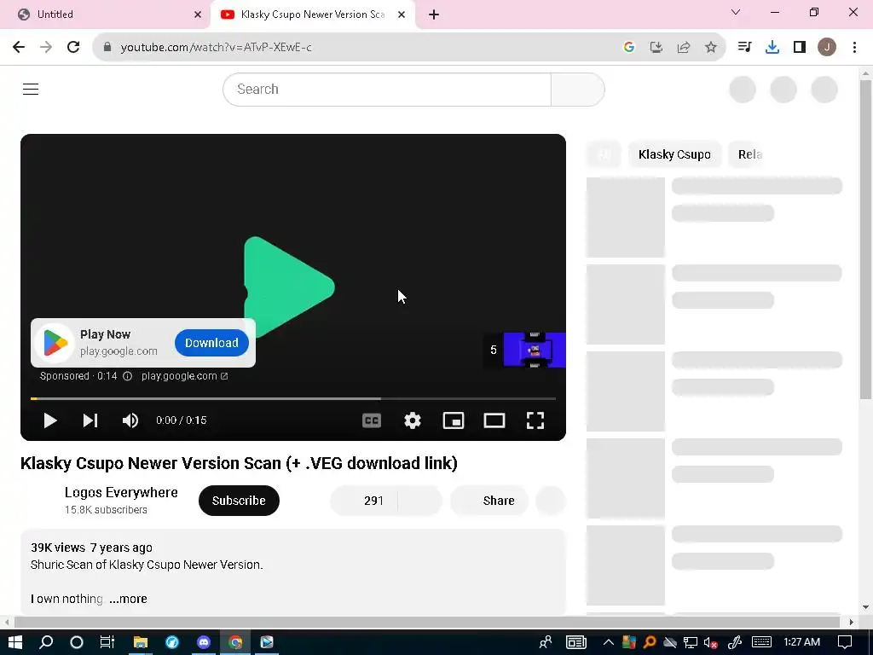Click the Google Play logo in ad
This screenshot has height=655, width=873.
coord(55,343)
